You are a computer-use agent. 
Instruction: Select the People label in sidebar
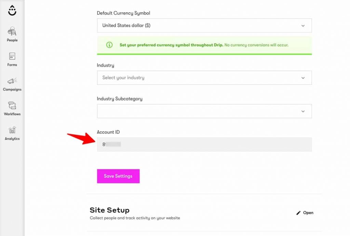pos(12,40)
